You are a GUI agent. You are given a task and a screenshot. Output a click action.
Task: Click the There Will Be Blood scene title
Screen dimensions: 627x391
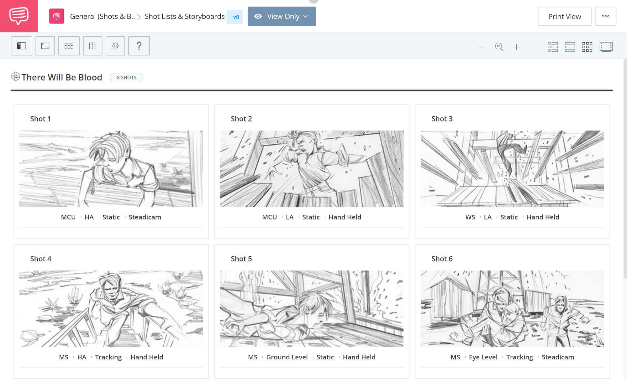coord(62,77)
